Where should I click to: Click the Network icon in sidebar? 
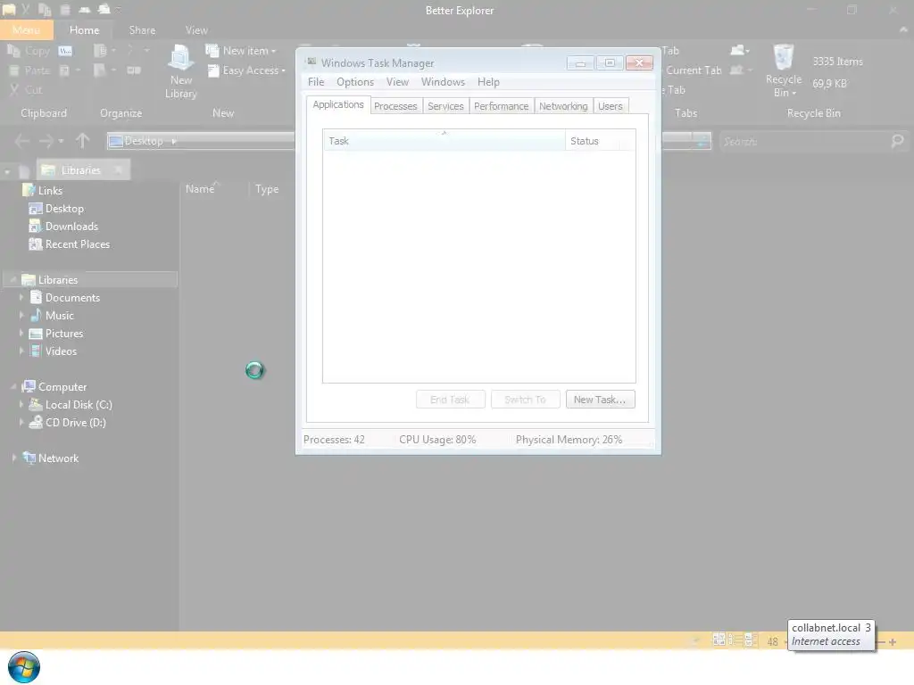(x=29, y=458)
